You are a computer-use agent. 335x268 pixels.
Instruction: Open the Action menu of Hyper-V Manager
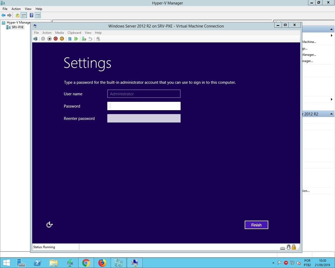pyautogui.click(x=16, y=9)
